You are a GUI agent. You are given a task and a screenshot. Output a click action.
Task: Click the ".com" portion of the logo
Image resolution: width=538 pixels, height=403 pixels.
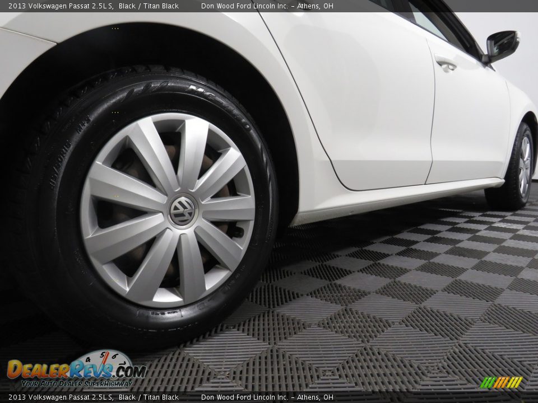[129, 371]
